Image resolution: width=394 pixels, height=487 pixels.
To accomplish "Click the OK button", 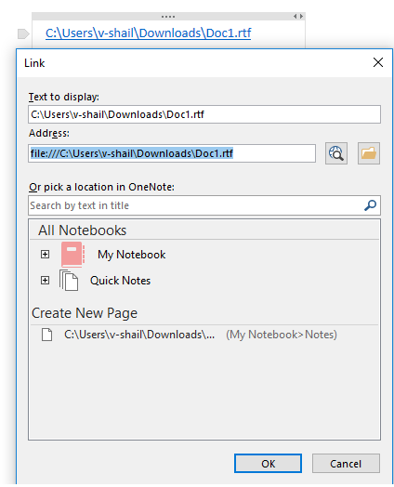I will click(x=268, y=464).
